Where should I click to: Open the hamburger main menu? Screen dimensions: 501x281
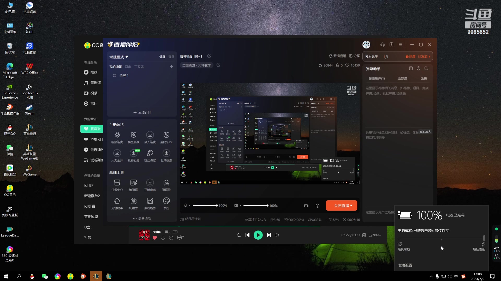[400, 44]
